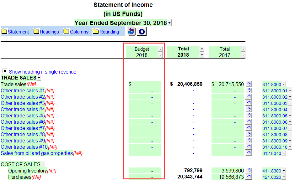Click mouse icon for Other trade sales #7
This screenshot has width=295, height=180.
pos(249,128)
